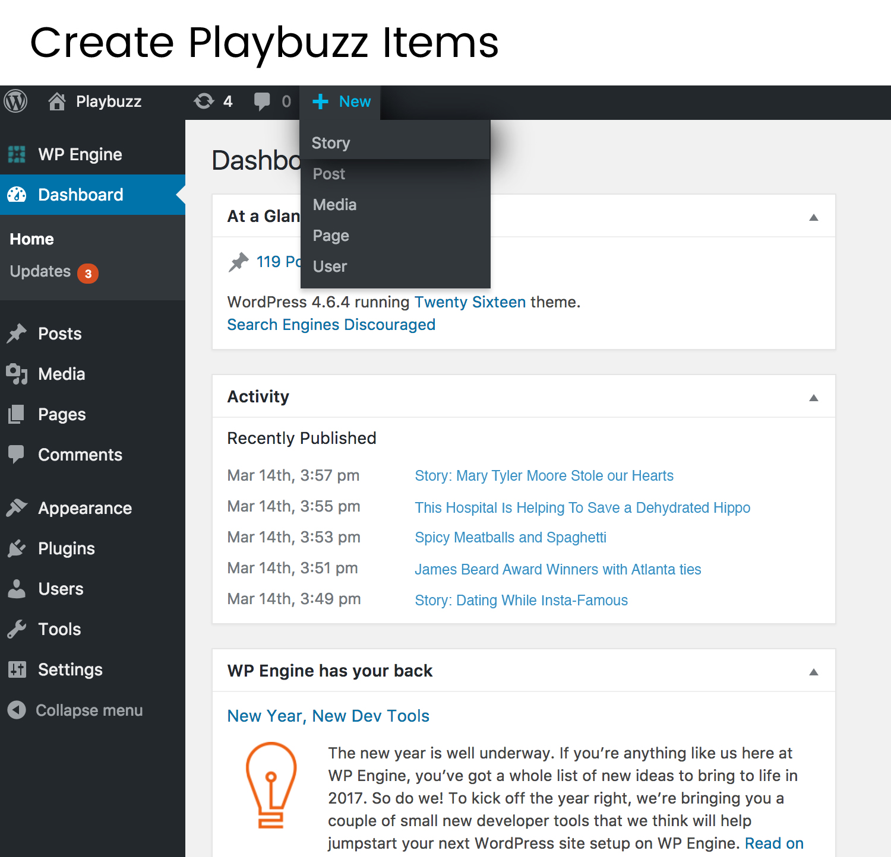Viewport: 891px width, 857px height.
Task: Open the Spicy Meatballs and Spaghetti post
Action: pos(510,538)
